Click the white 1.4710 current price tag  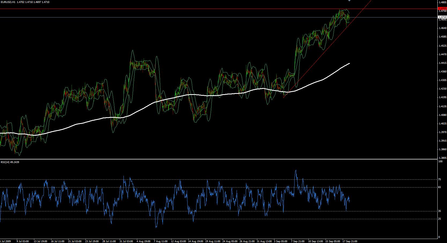[442, 17]
